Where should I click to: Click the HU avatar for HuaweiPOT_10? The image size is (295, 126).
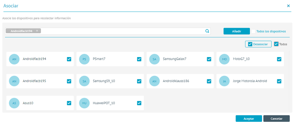pyautogui.click(x=84, y=103)
